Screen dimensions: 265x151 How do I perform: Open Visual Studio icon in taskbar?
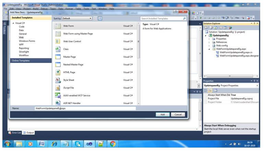coord(89,144)
